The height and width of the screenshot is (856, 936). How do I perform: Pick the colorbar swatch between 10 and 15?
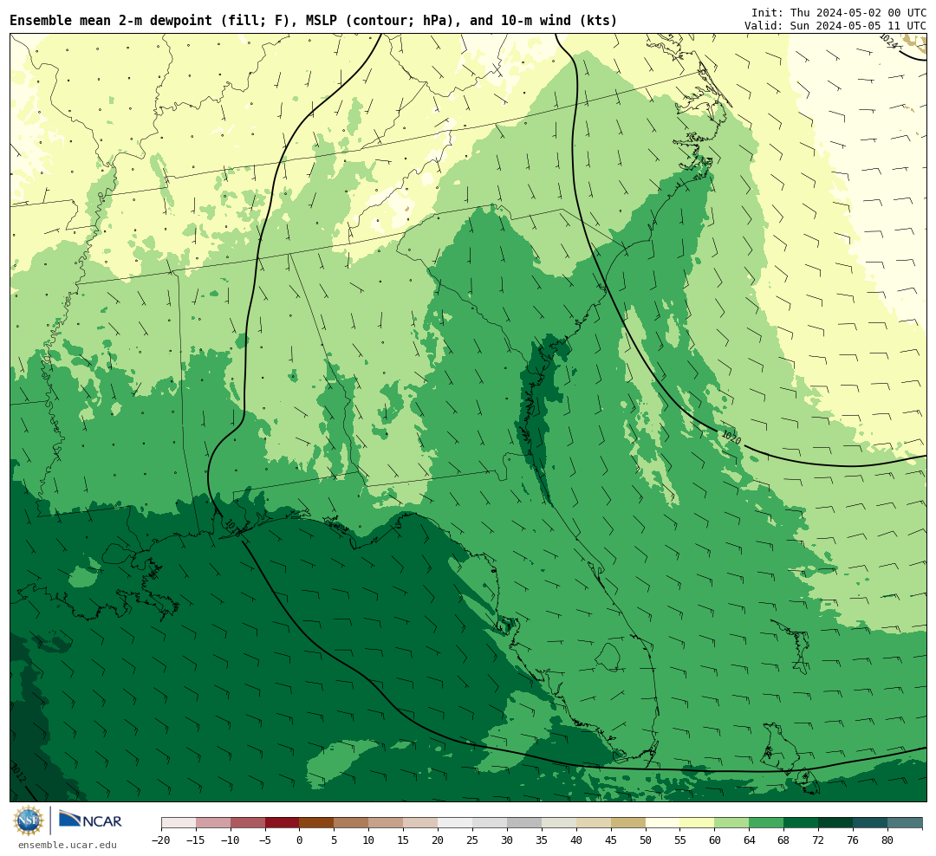point(387,823)
